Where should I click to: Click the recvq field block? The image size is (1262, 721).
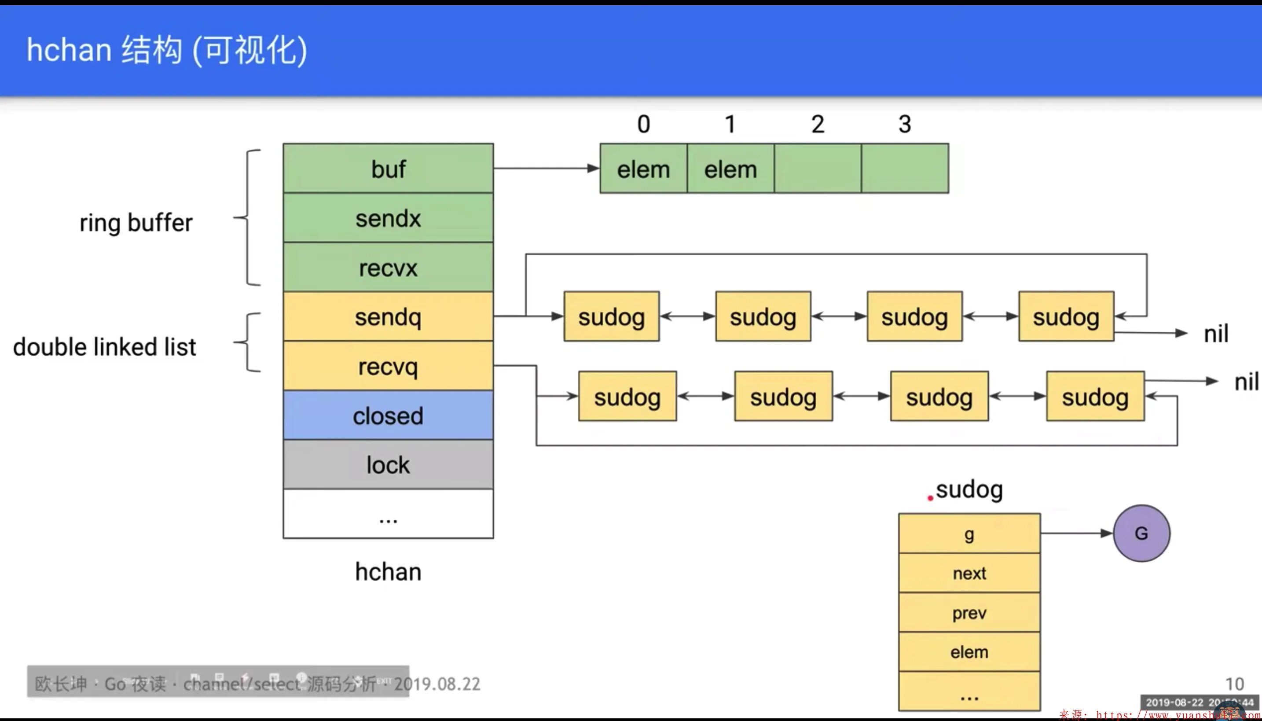tap(388, 366)
